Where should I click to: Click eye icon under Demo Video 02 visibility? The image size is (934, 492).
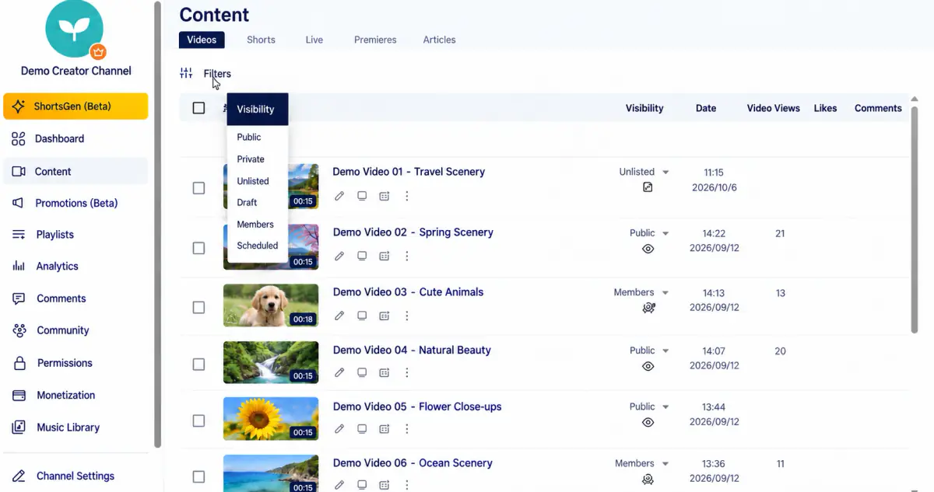click(x=648, y=249)
